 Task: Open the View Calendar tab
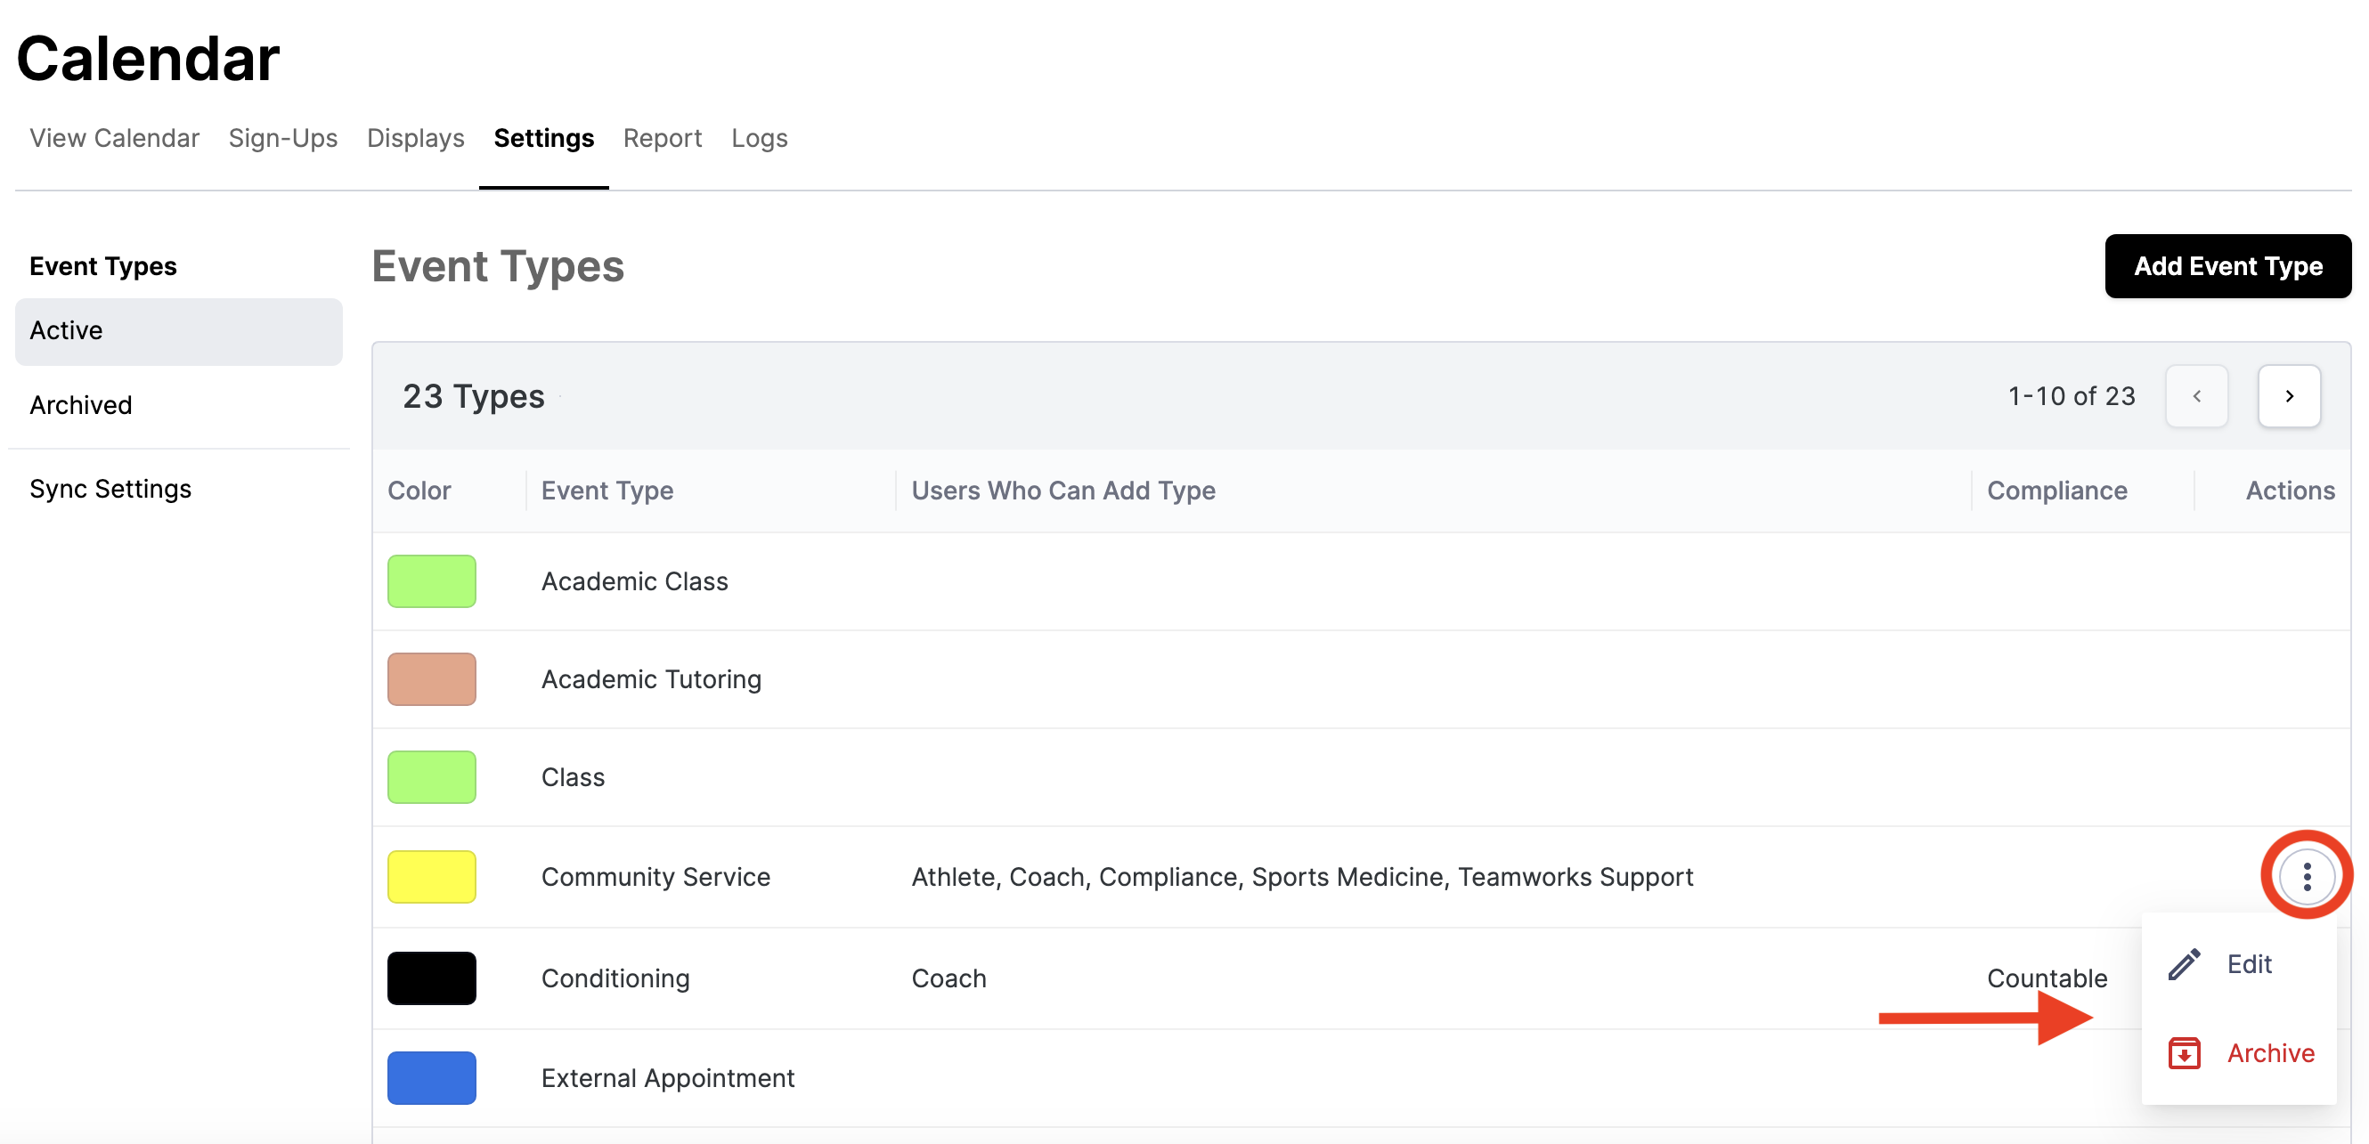(114, 138)
